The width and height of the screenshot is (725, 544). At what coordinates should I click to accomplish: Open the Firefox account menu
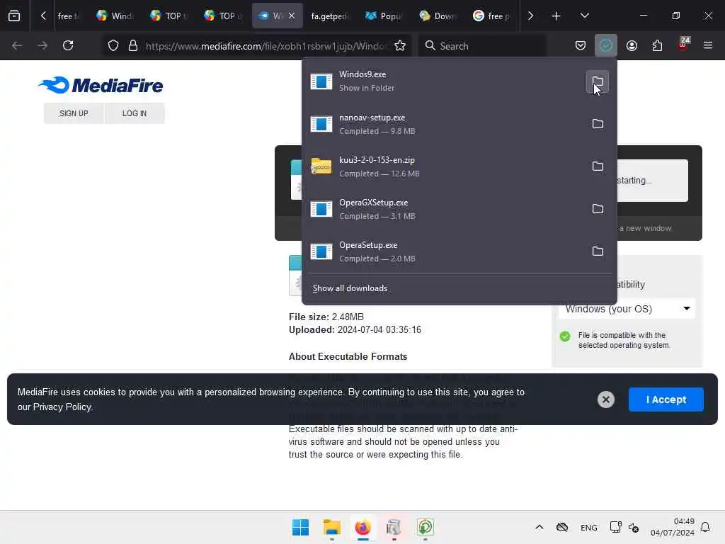(x=632, y=46)
